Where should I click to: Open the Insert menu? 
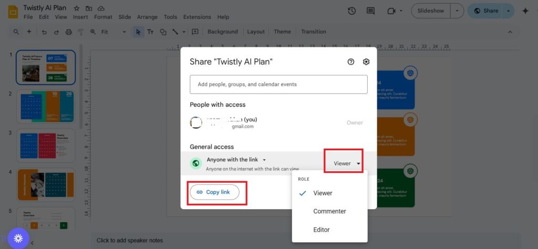(x=81, y=17)
